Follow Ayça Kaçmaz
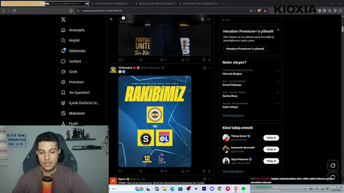The image size is (344, 193). [271, 161]
